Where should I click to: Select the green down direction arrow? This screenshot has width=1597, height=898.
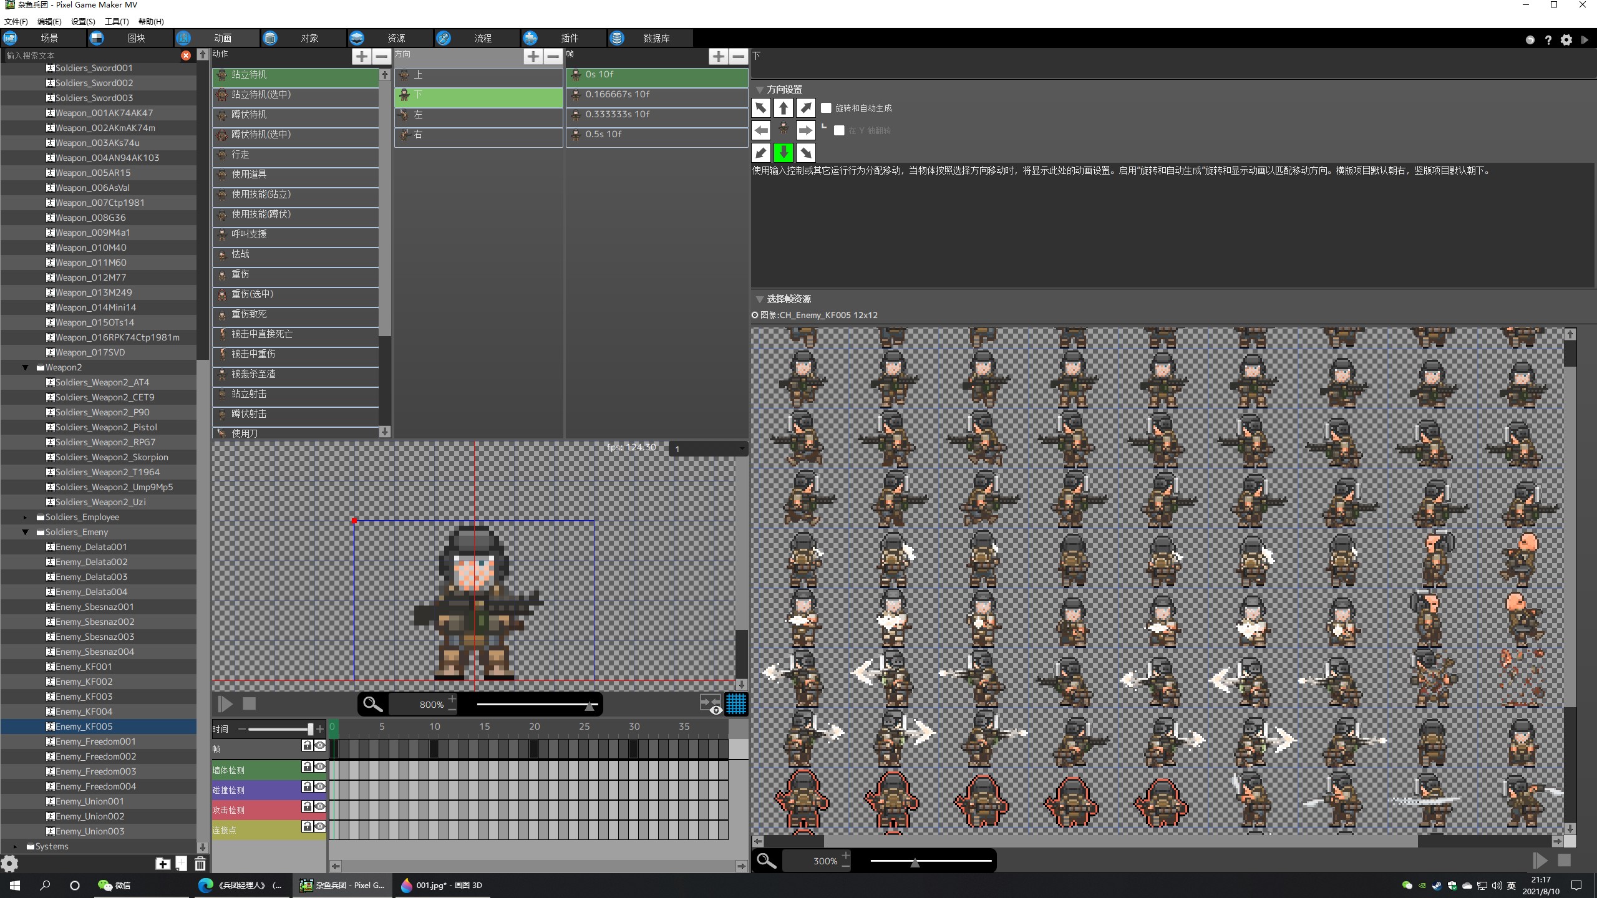(783, 153)
